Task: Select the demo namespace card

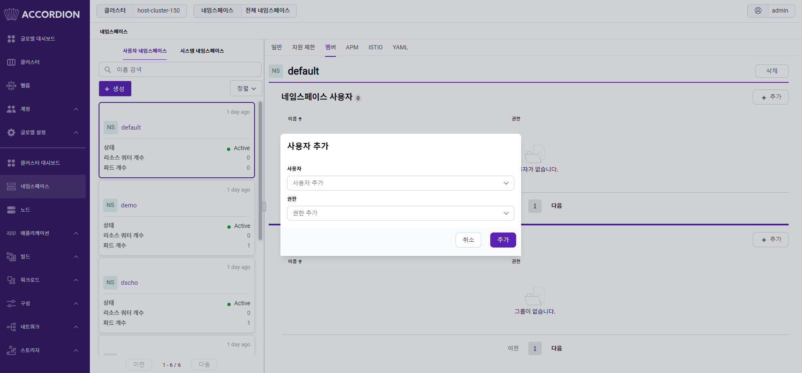Action: click(177, 218)
